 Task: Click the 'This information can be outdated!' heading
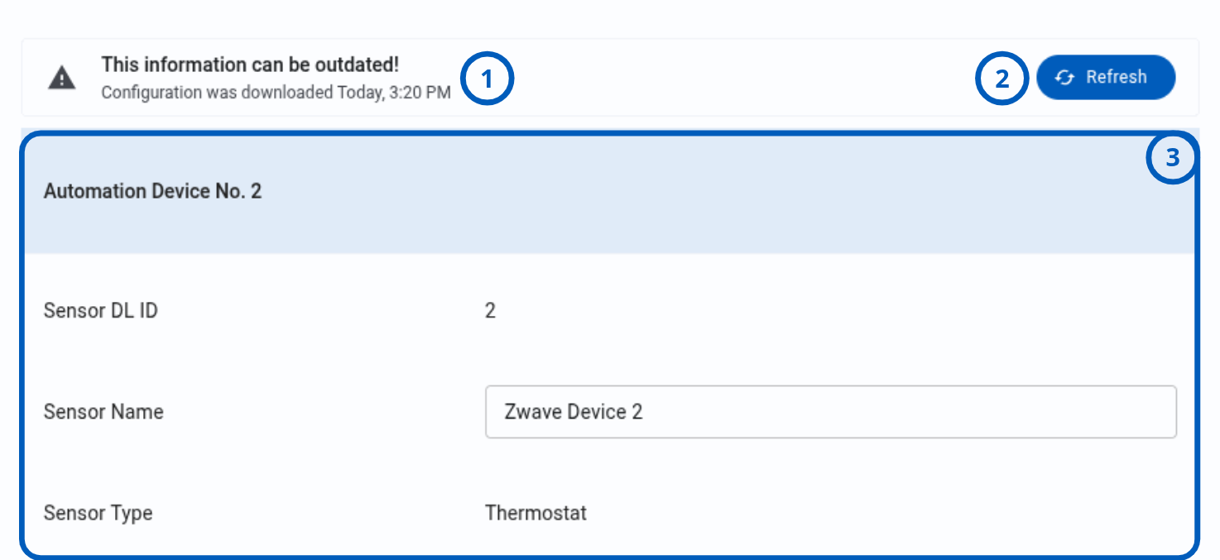pyautogui.click(x=250, y=65)
